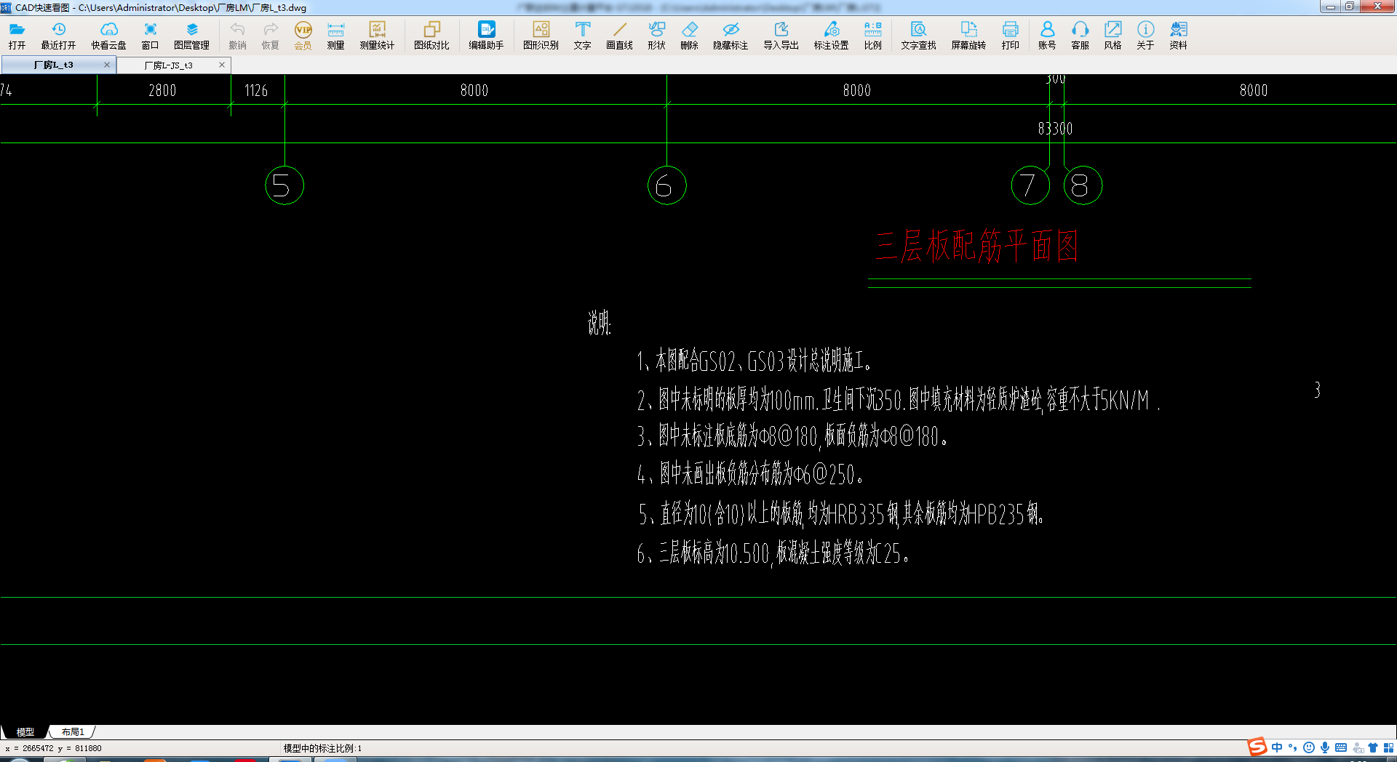This screenshot has width=1397, height=762.
Task: Change interface 风格 style
Action: (x=1113, y=35)
